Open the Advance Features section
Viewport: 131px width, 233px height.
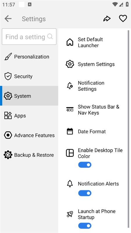coord(29,135)
